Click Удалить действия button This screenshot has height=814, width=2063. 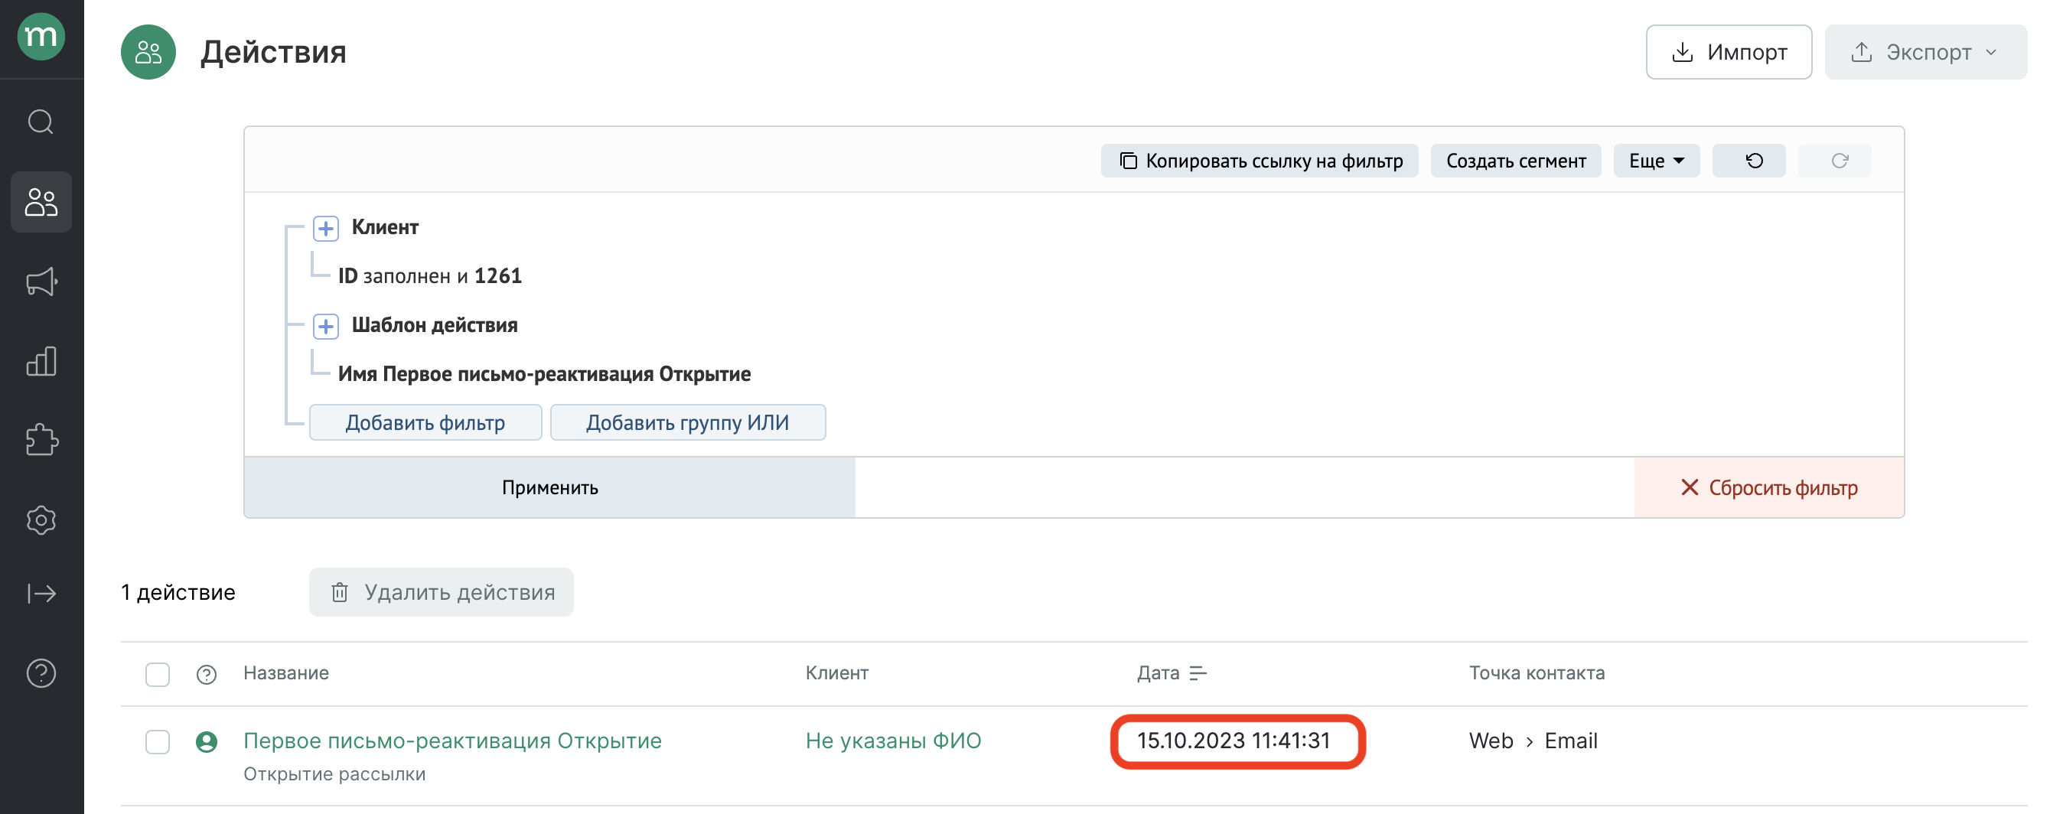(x=442, y=592)
